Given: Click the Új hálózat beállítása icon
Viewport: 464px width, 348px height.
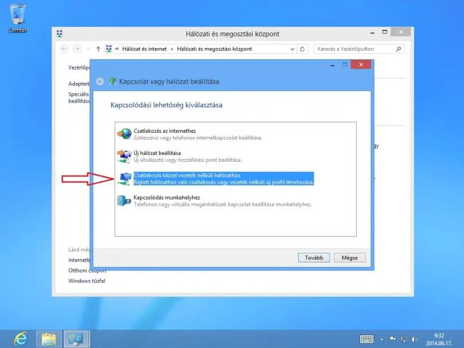Looking at the screenshot, I should tap(124, 155).
